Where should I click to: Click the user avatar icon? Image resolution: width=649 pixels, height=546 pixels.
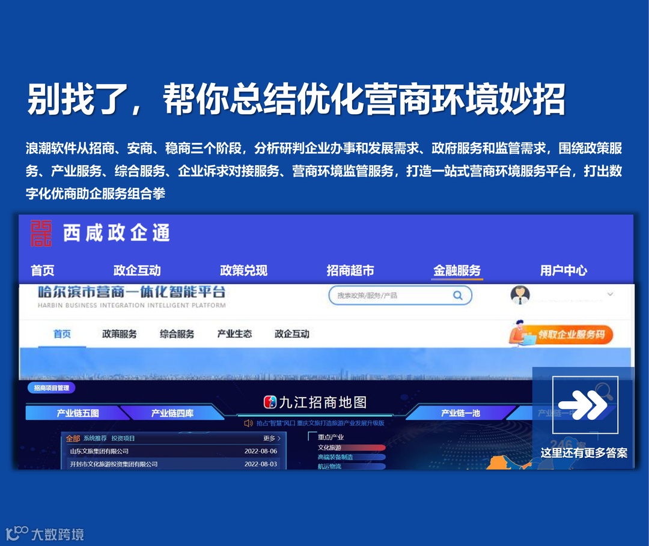[x=520, y=294]
